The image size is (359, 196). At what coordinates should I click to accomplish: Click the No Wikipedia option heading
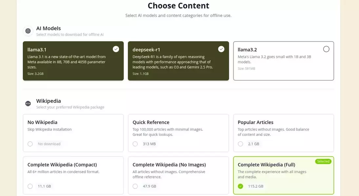click(42, 122)
